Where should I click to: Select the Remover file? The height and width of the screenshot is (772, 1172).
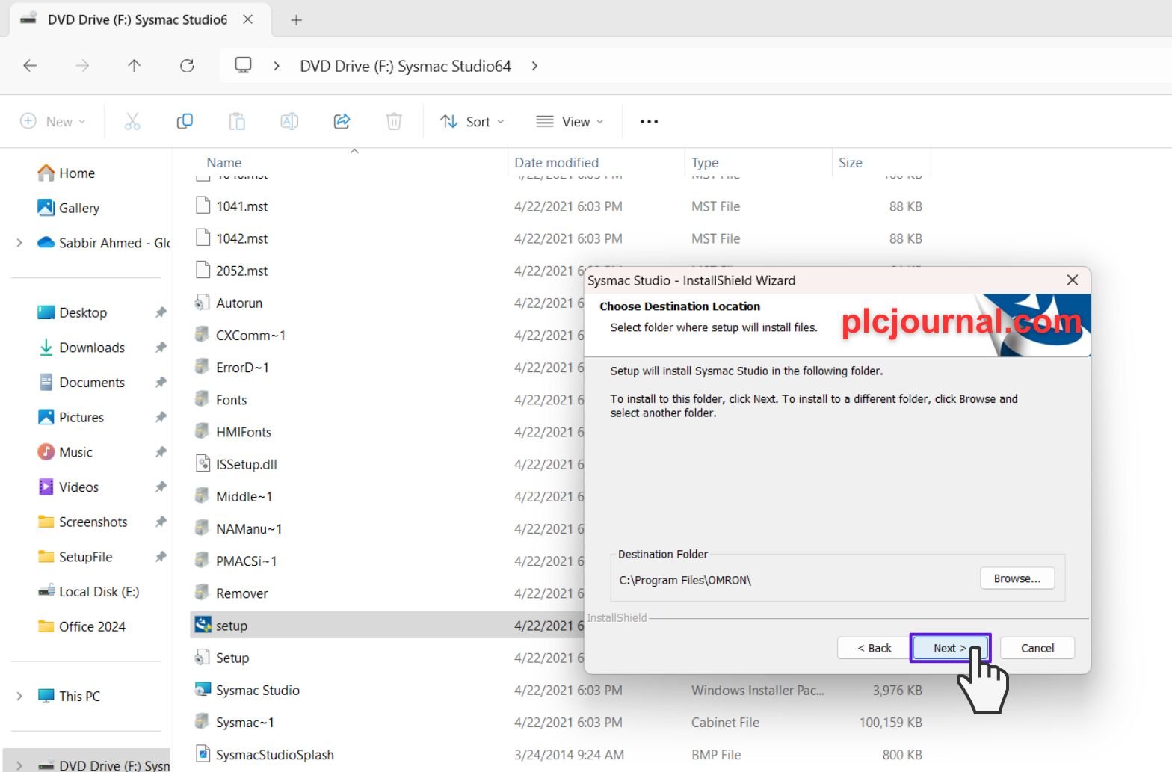(242, 593)
